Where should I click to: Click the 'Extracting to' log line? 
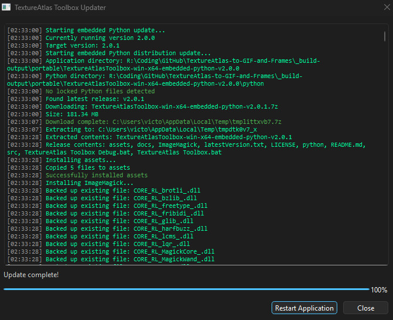[x=132, y=129]
